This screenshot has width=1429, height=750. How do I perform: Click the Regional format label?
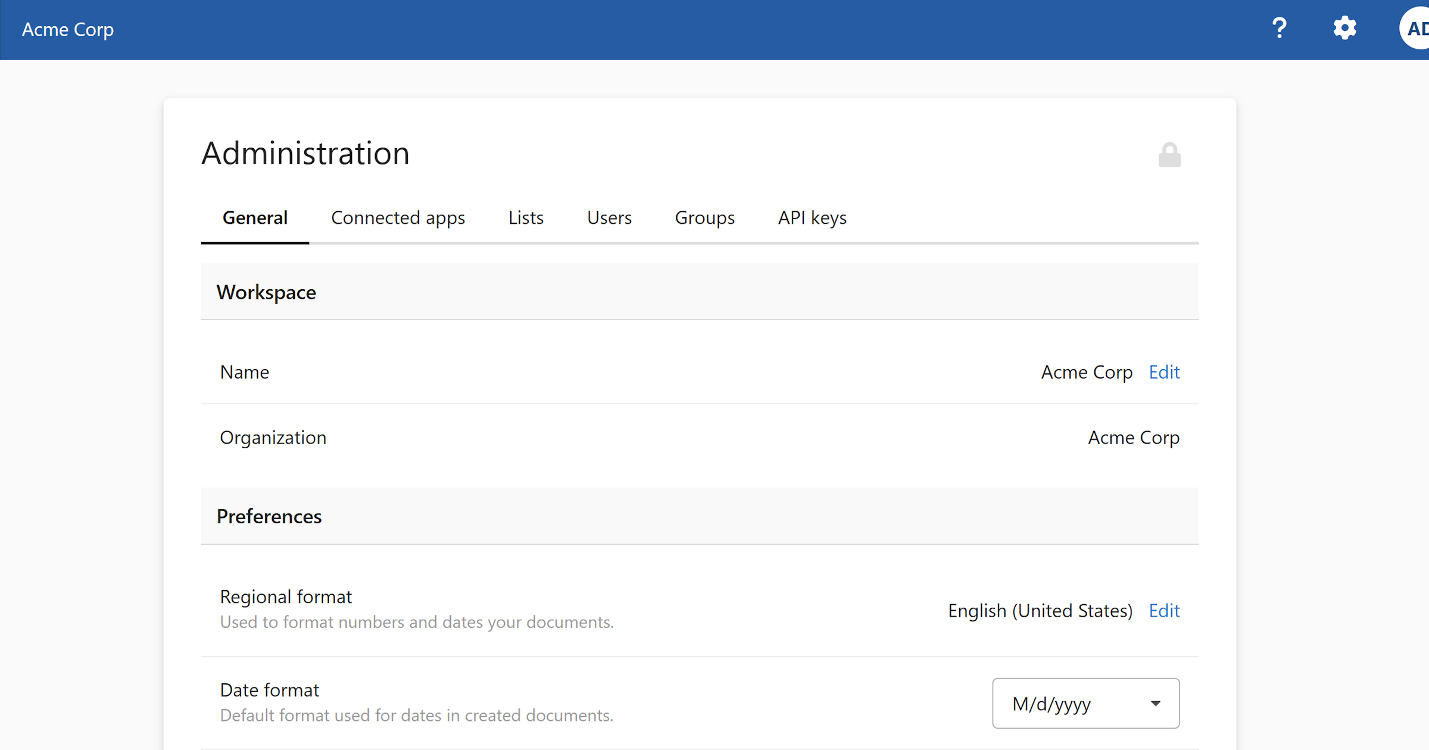(286, 596)
